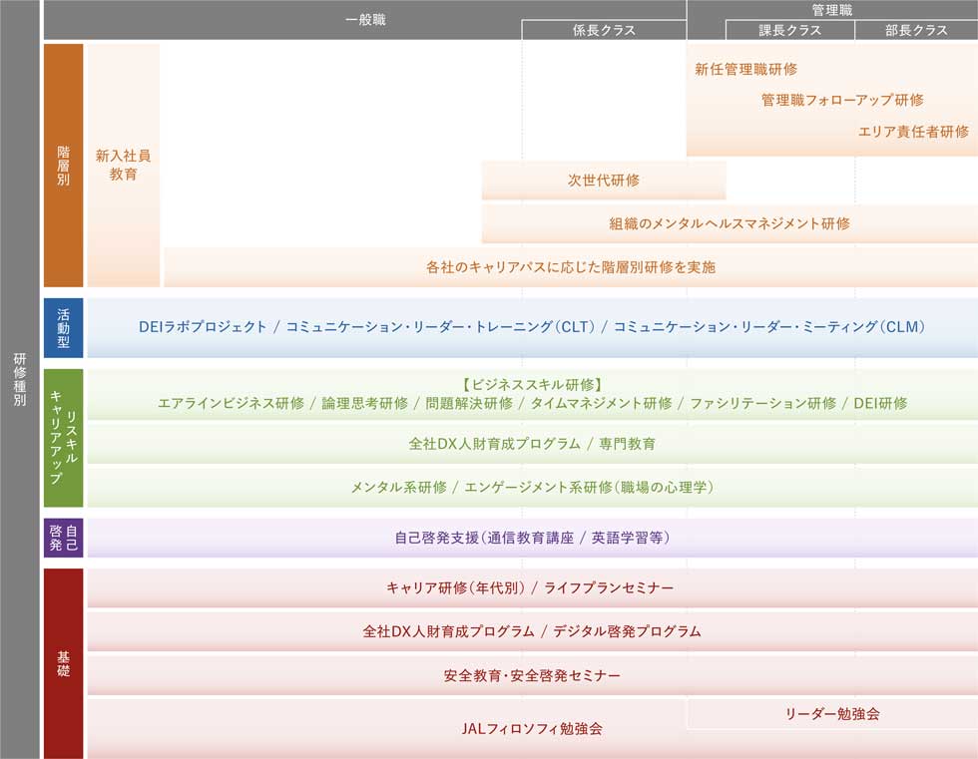Click the DEIラボプロジェクト text
Image resolution: width=978 pixels, height=759 pixels.
tap(203, 326)
